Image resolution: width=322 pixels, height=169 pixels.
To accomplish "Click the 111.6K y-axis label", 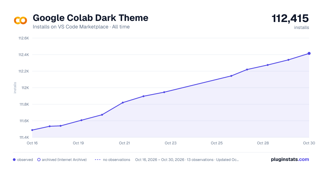I will (x=24, y=121).
